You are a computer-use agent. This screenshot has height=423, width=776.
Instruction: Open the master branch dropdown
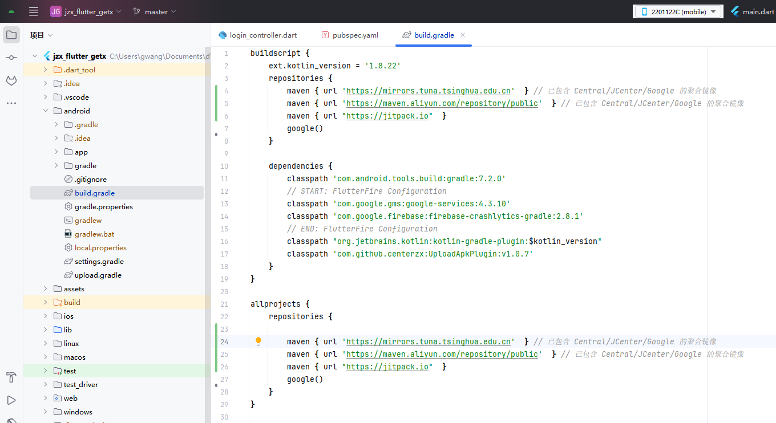click(155, 11)
